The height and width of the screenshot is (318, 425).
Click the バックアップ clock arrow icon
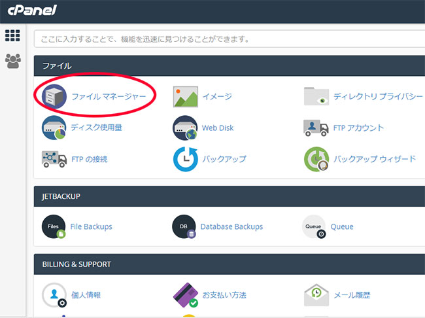click(x=186, y=159)
